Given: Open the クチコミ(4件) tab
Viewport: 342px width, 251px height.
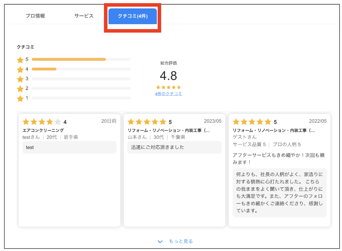Looking at the screenshot, I should (x=133, y=16).
